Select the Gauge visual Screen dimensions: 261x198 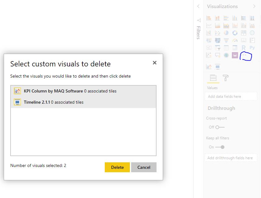[x=235, y=40]
